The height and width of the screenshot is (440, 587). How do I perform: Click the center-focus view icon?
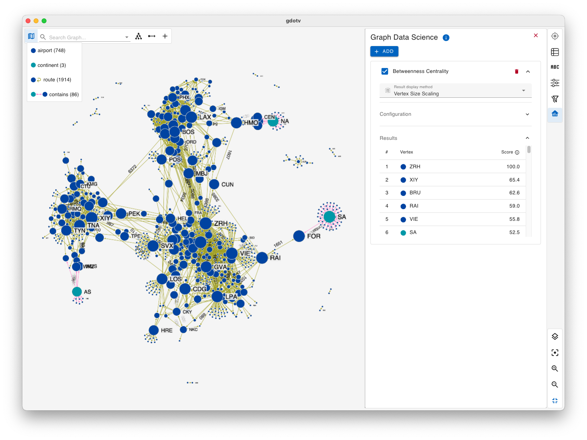[x=555, y=353]
